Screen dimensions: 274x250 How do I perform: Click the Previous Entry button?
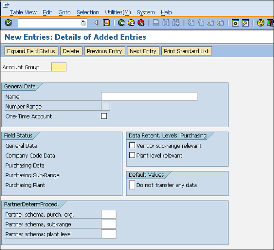point(105,51)
